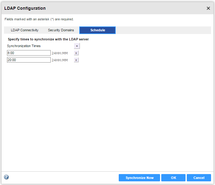
Task: Open the Security Domains tab
Action: pyautogui.click(x=61, y=30)
